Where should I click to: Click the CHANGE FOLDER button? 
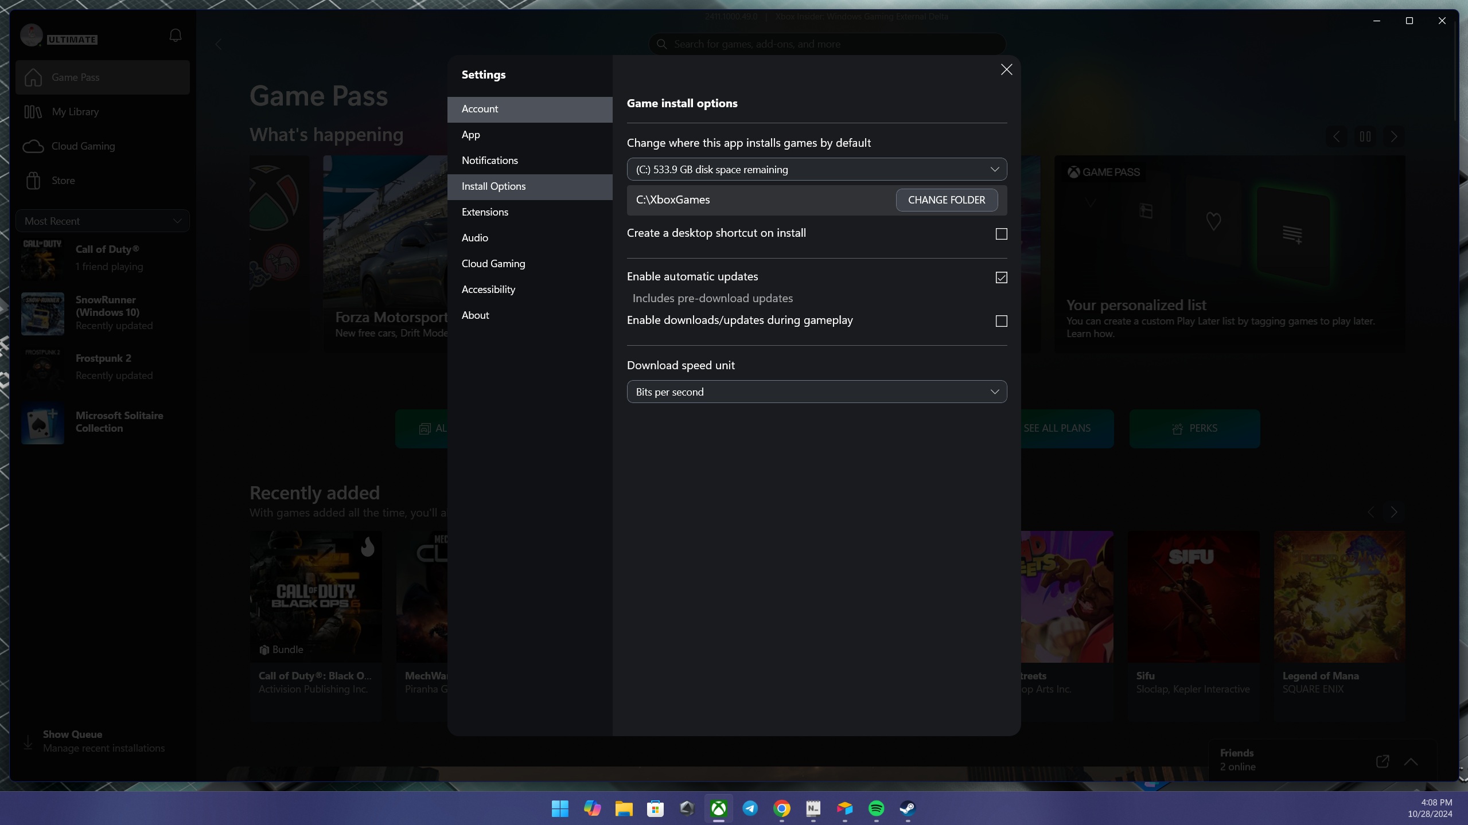point(947,200)
